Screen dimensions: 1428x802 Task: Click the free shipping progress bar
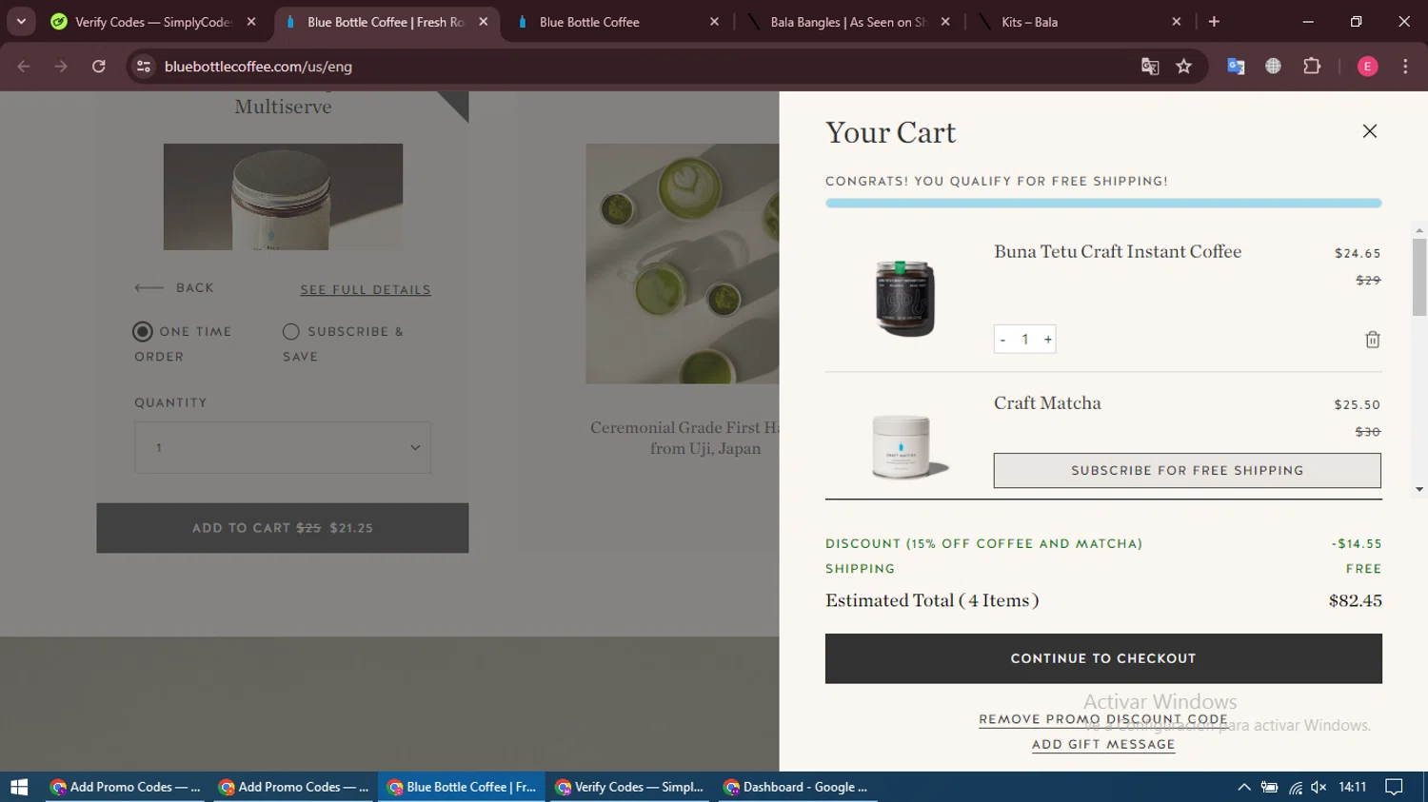click(x=1103, y=203)
